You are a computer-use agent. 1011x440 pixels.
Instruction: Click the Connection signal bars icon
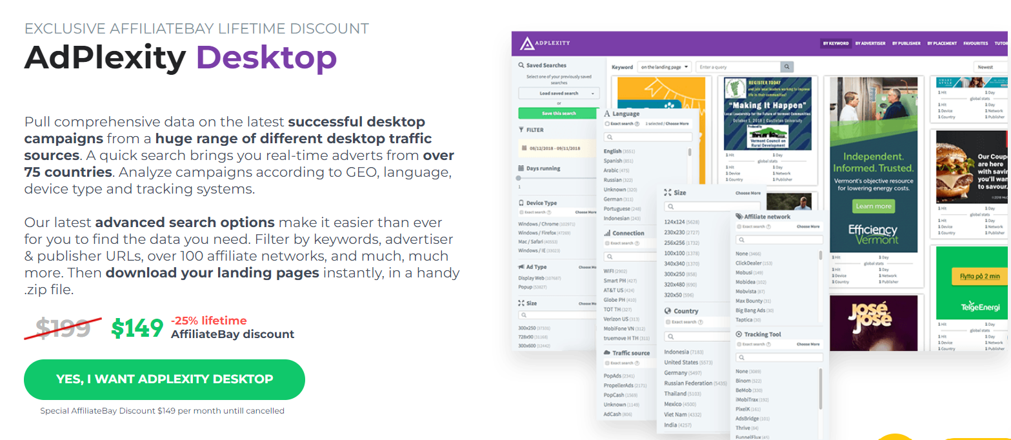[607, 233]
